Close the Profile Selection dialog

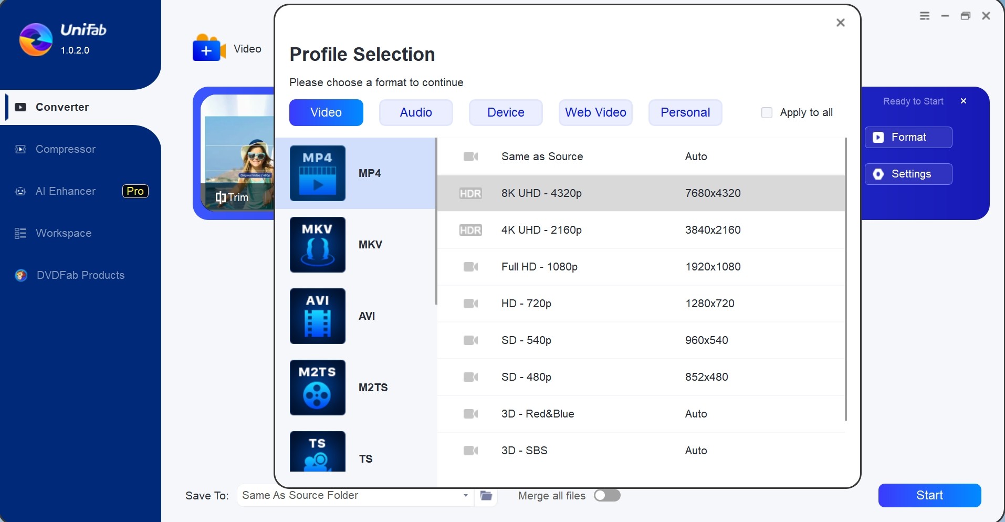[x=840, y=23]
